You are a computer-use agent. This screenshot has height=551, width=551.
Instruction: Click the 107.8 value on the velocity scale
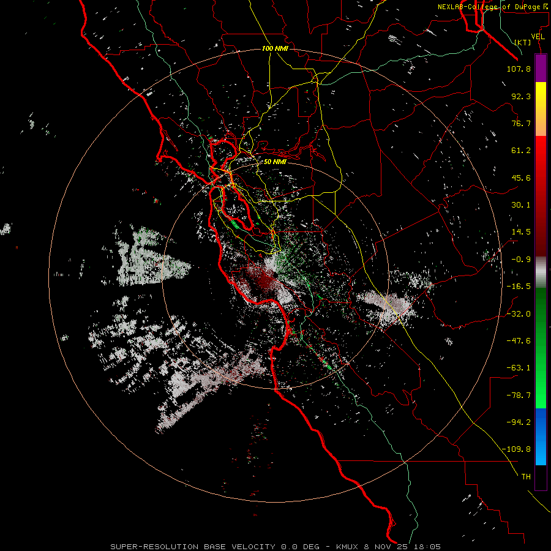[x=519, y=69]
